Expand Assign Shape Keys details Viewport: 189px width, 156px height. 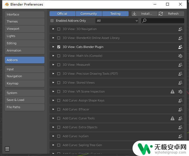[x=53, y=100]
